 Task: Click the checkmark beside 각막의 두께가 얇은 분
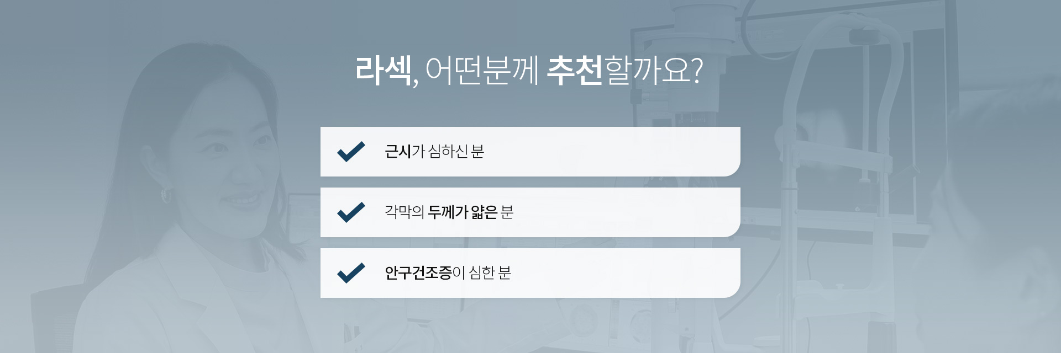[x=351, y=212]
